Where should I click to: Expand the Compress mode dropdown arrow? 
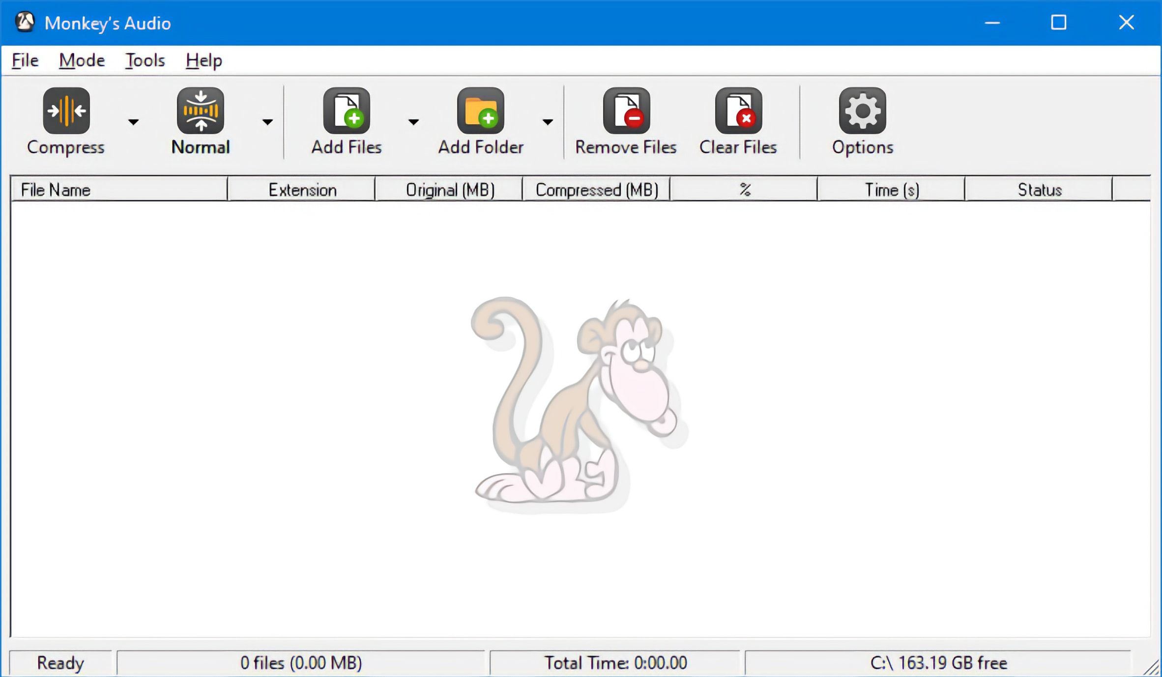click(x=133, y=122)
